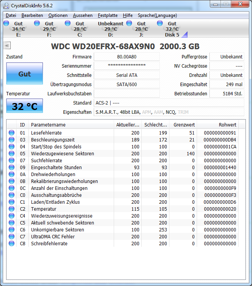Screen dimensions: 252x286
Task: Click status icon of Wiederzugewiesene Sektoren
Action: click(x=12, y=153)
